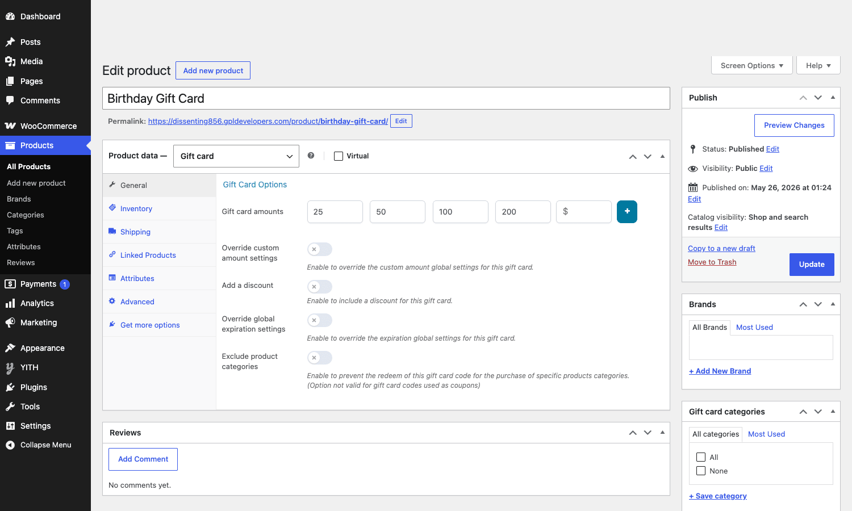Click the Collapse Menu arrow icon
This screenshot has height=511, width=852.
tap(10, 445)
